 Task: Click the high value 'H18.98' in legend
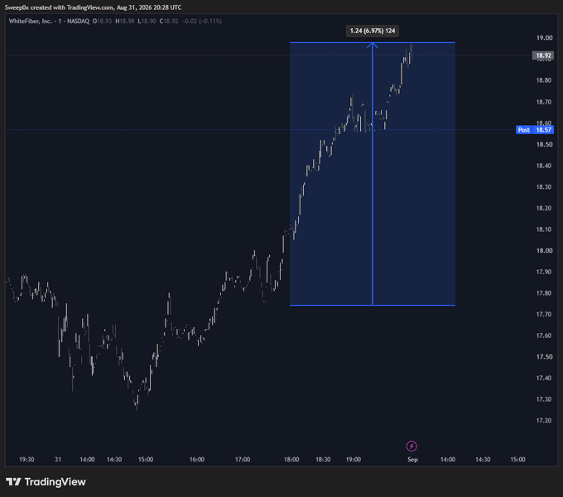[x=124, y=22]
